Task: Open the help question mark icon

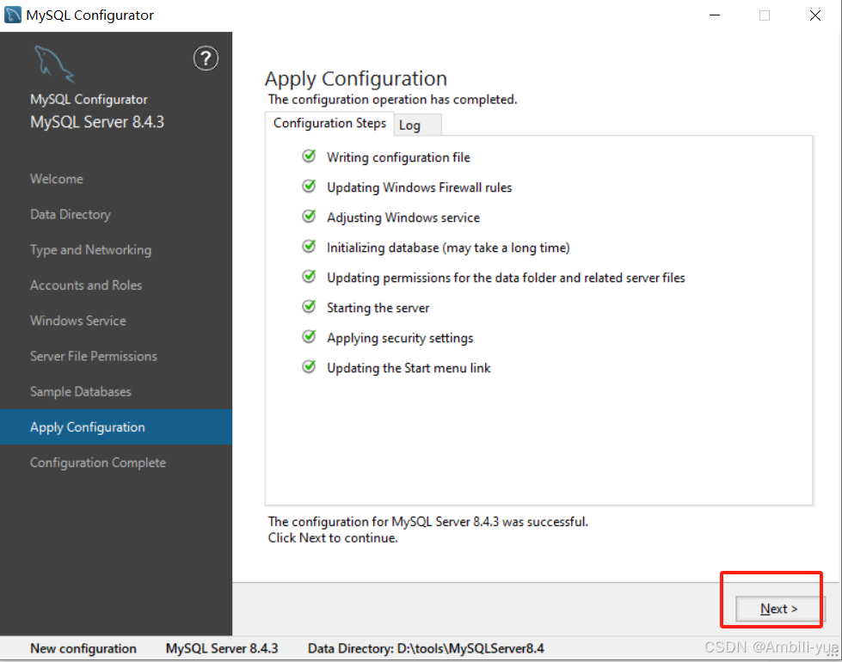Action: click(206, 58)
